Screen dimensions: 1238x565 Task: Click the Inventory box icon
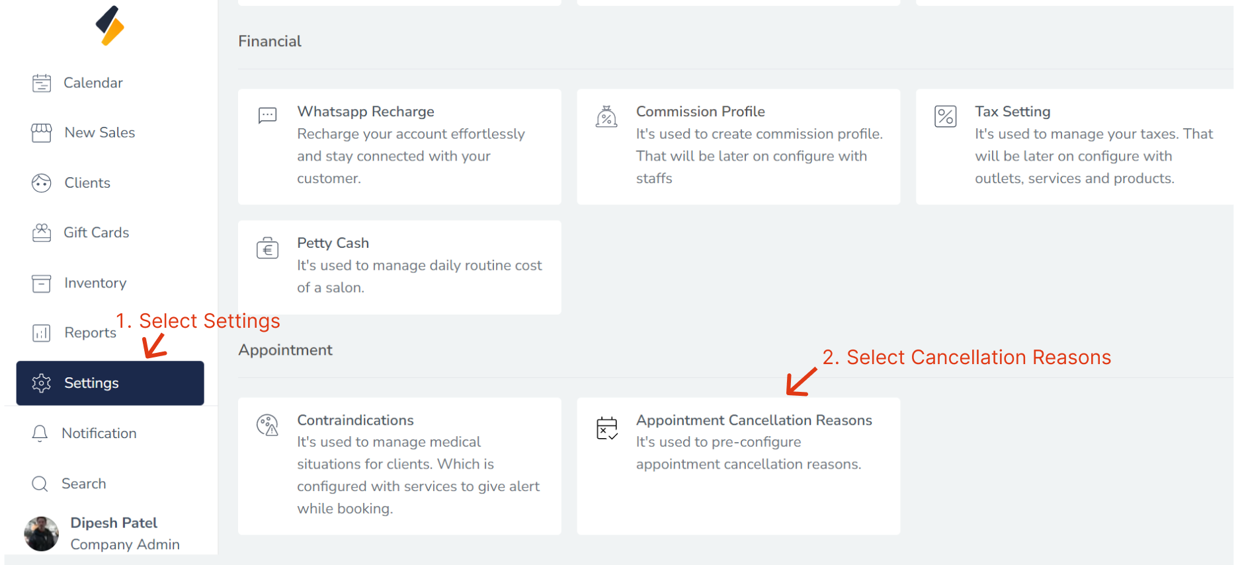point(42,283)
